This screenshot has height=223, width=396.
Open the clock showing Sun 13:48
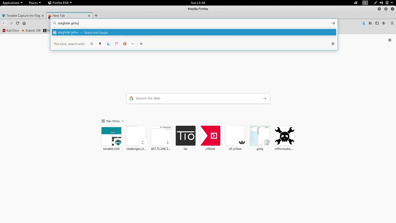click(x=198, y=3)
